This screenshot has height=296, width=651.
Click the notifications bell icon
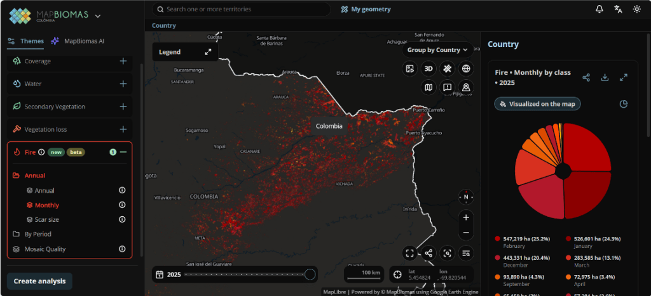[599, 9]
